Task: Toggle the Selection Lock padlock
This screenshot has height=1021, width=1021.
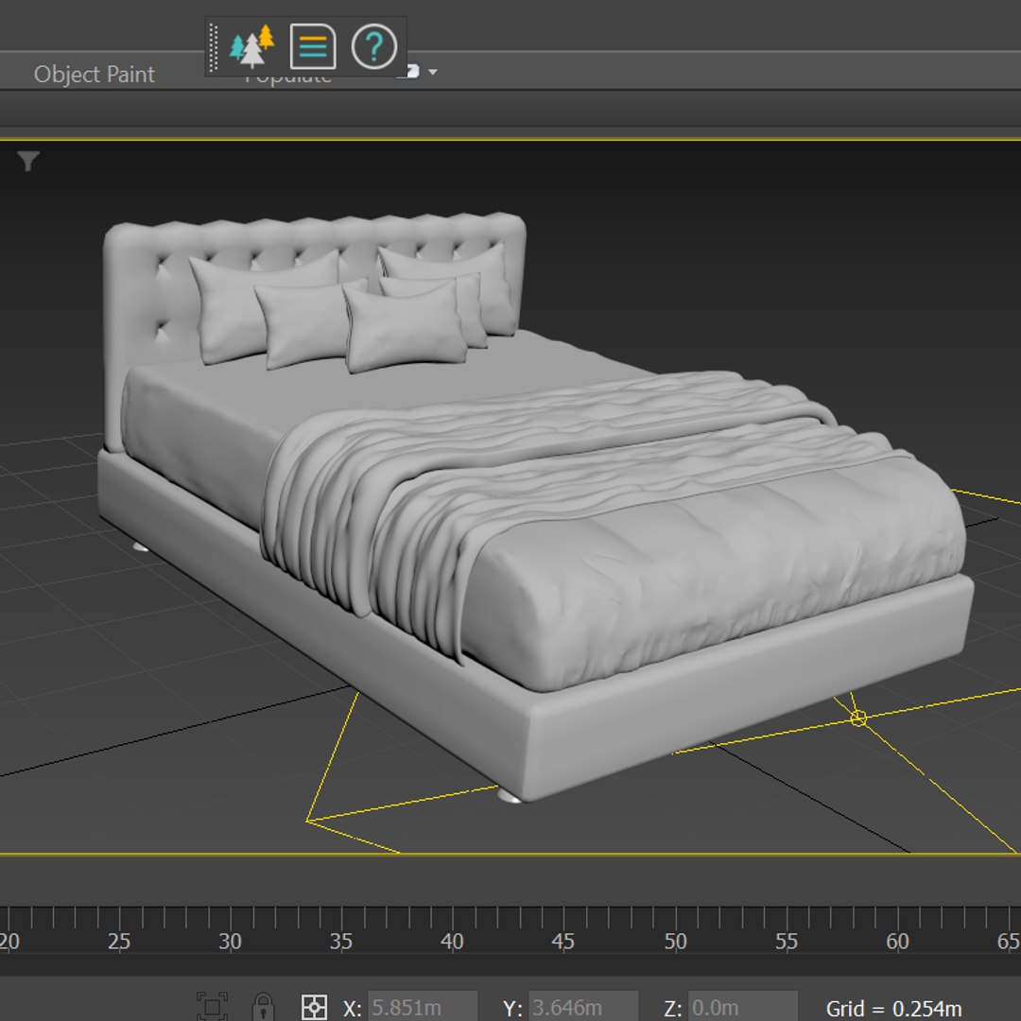Action: point(263,1007)
